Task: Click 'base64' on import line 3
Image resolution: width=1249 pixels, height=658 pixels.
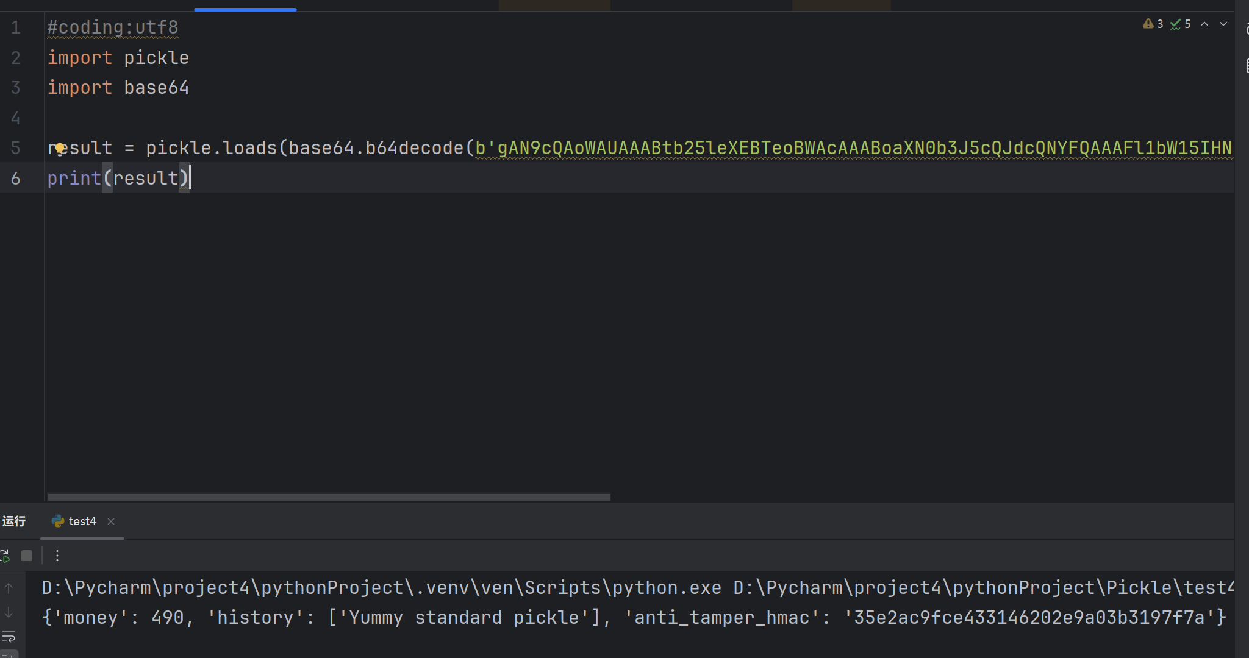Action: coord(157,88)
